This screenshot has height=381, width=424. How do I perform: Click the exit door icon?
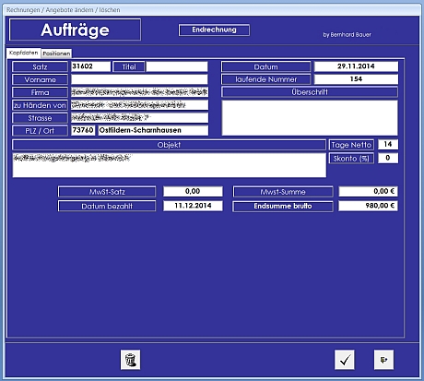coord(383,360)
